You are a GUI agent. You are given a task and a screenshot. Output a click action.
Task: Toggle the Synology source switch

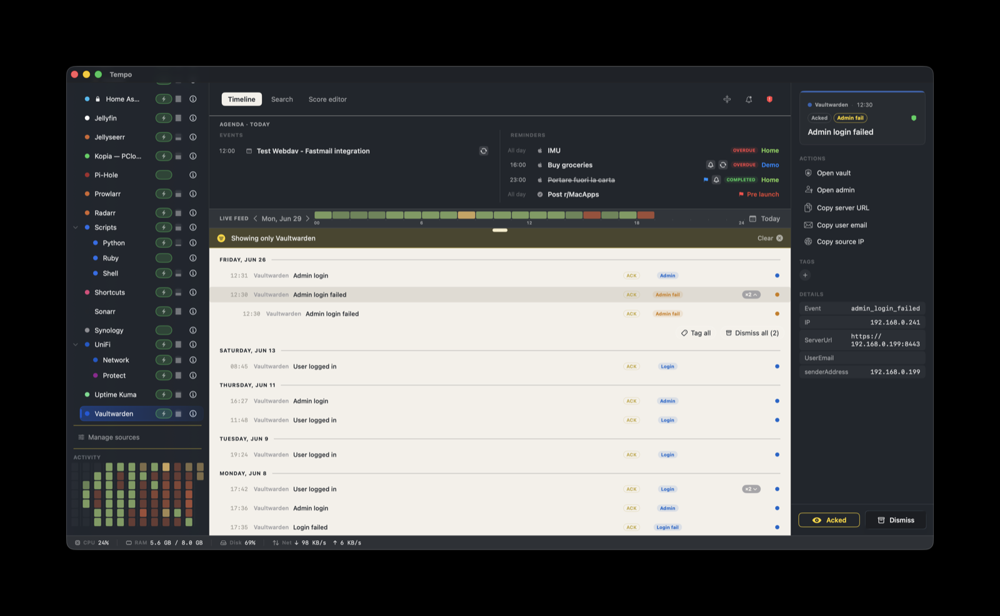(x=164, y=330)
